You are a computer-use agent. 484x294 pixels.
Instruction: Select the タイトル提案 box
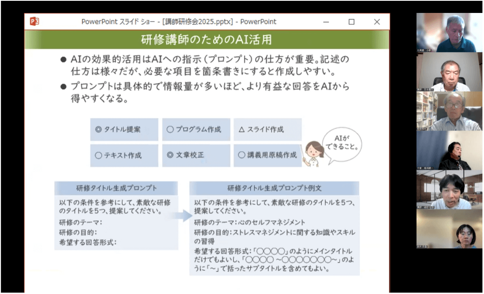124,129
